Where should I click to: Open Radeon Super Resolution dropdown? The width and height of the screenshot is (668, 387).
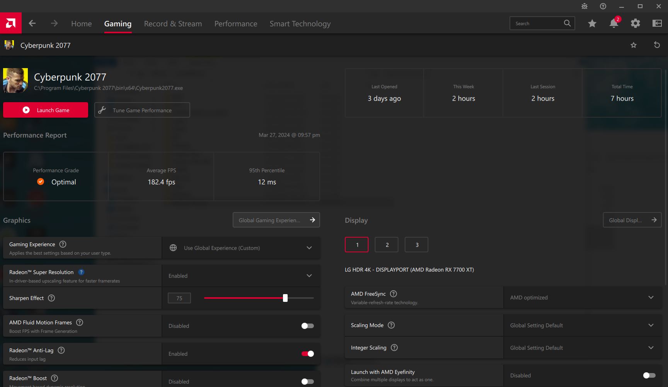click(241, 276)
